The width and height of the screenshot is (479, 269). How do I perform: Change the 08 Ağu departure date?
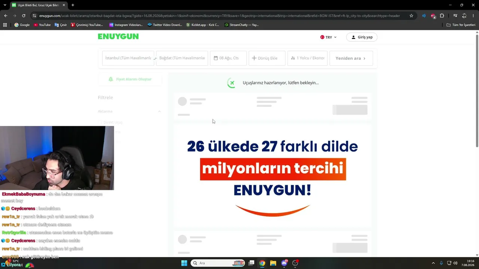(x=228, y=58)
